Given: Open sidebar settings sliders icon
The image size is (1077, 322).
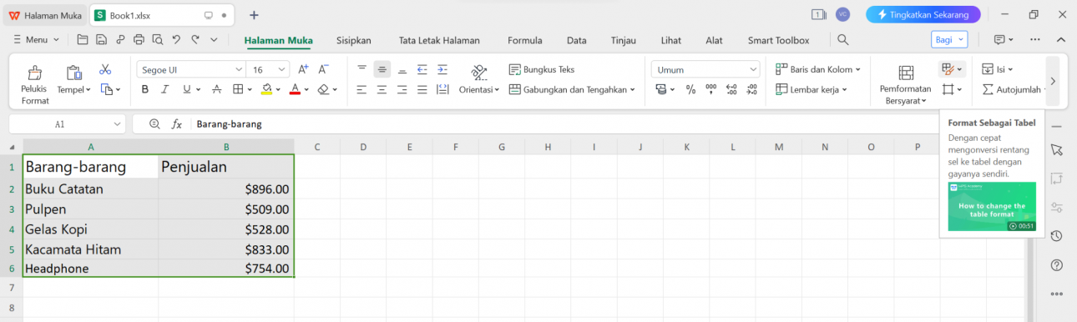Looking at the screenshot, I should [1056, 208].
